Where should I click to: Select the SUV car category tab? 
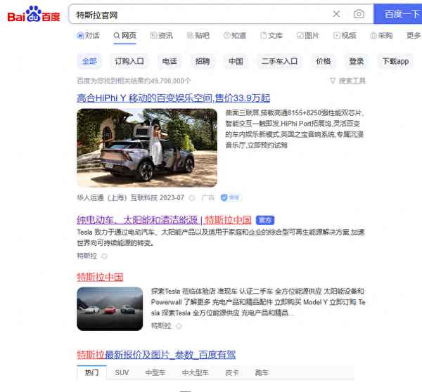[122, 372]
